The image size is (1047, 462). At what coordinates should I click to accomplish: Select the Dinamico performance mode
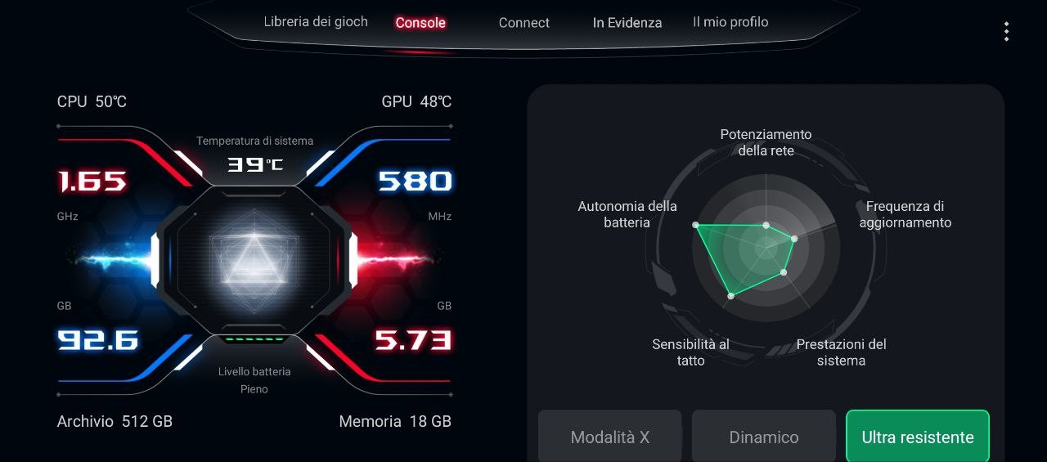point(764,437)
